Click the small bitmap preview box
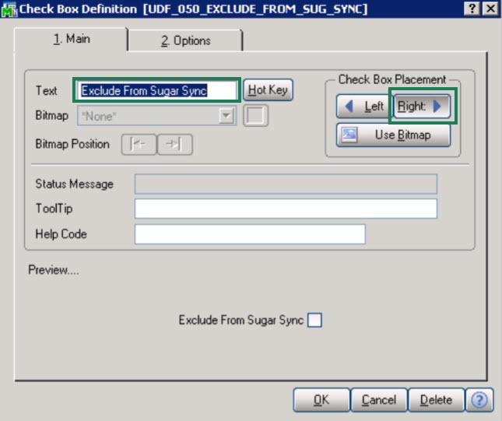 (x=255, y=116)
